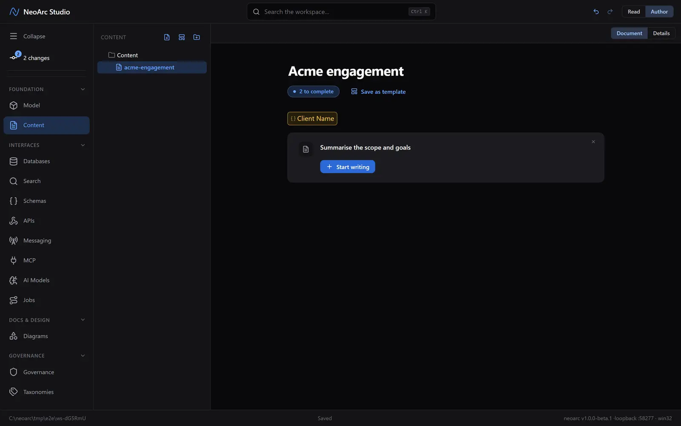Collapse the sidebar with hamburger icon
Image resolution: width=681 pixels, height=426 pixels.
tap(14, 36)
